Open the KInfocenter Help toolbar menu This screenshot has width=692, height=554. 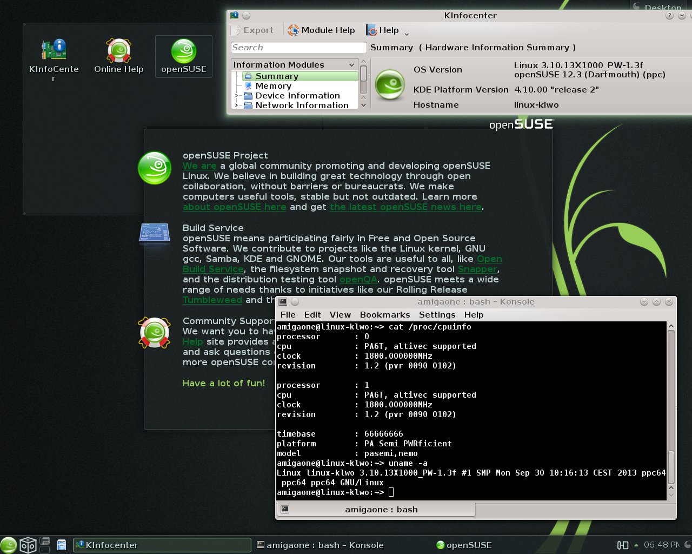383,30
